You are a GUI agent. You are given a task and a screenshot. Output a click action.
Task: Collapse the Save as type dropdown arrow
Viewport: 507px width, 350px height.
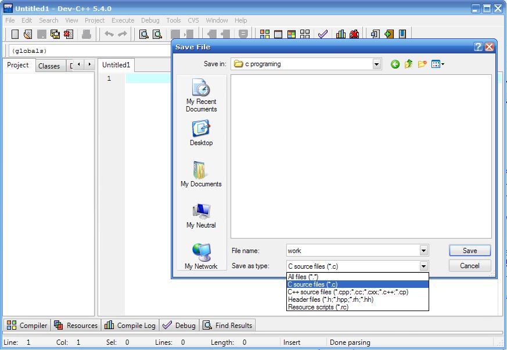pos(423,266)
